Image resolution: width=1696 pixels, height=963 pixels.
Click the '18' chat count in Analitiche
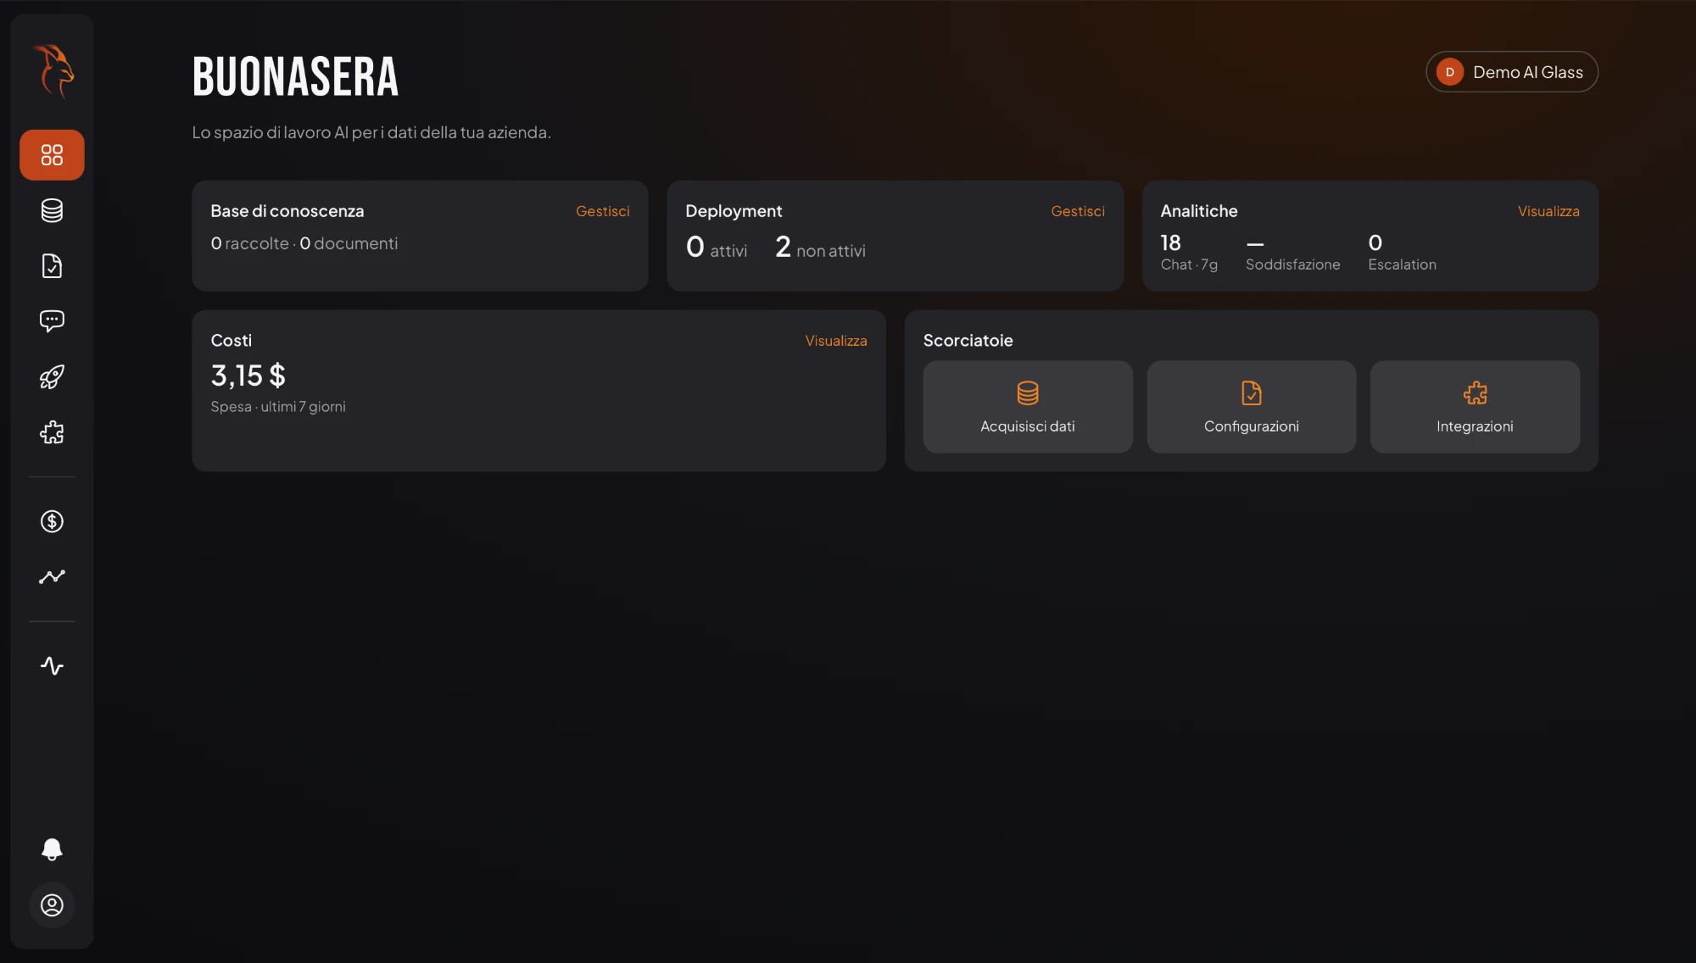coord(1171,243)
